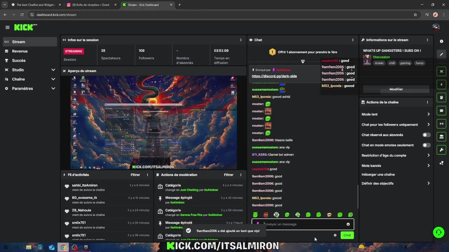Click the gaming stream tag
Image resolution: width=449 pixels, height=252 pixels.
pos(405,63)
